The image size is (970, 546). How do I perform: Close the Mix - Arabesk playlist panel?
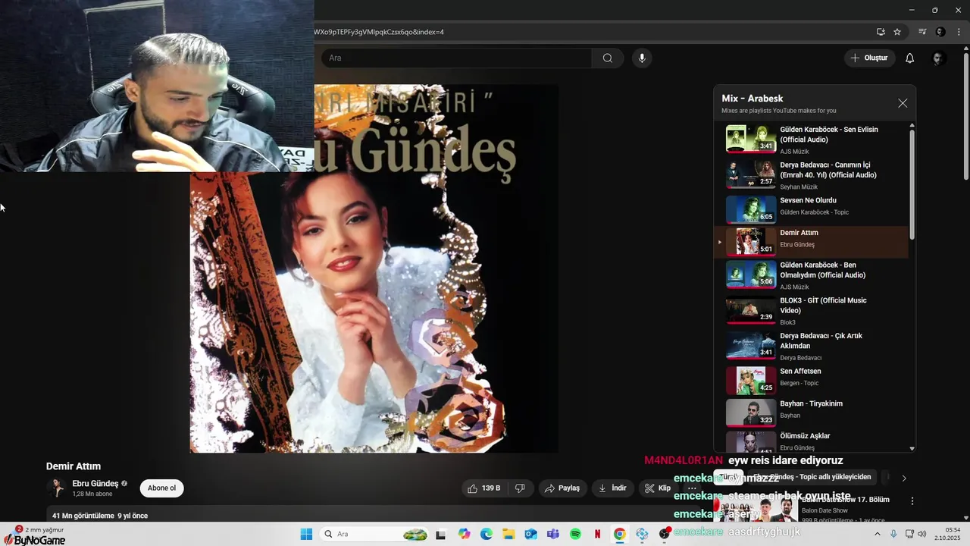[x=903, y=103]
